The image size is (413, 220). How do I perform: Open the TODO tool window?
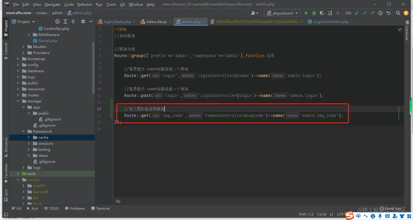51,209
